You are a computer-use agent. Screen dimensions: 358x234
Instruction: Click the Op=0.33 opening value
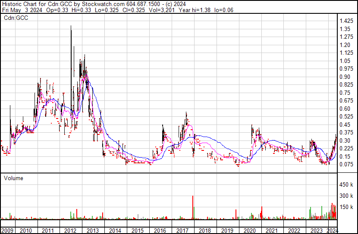(x=57, y=10)
